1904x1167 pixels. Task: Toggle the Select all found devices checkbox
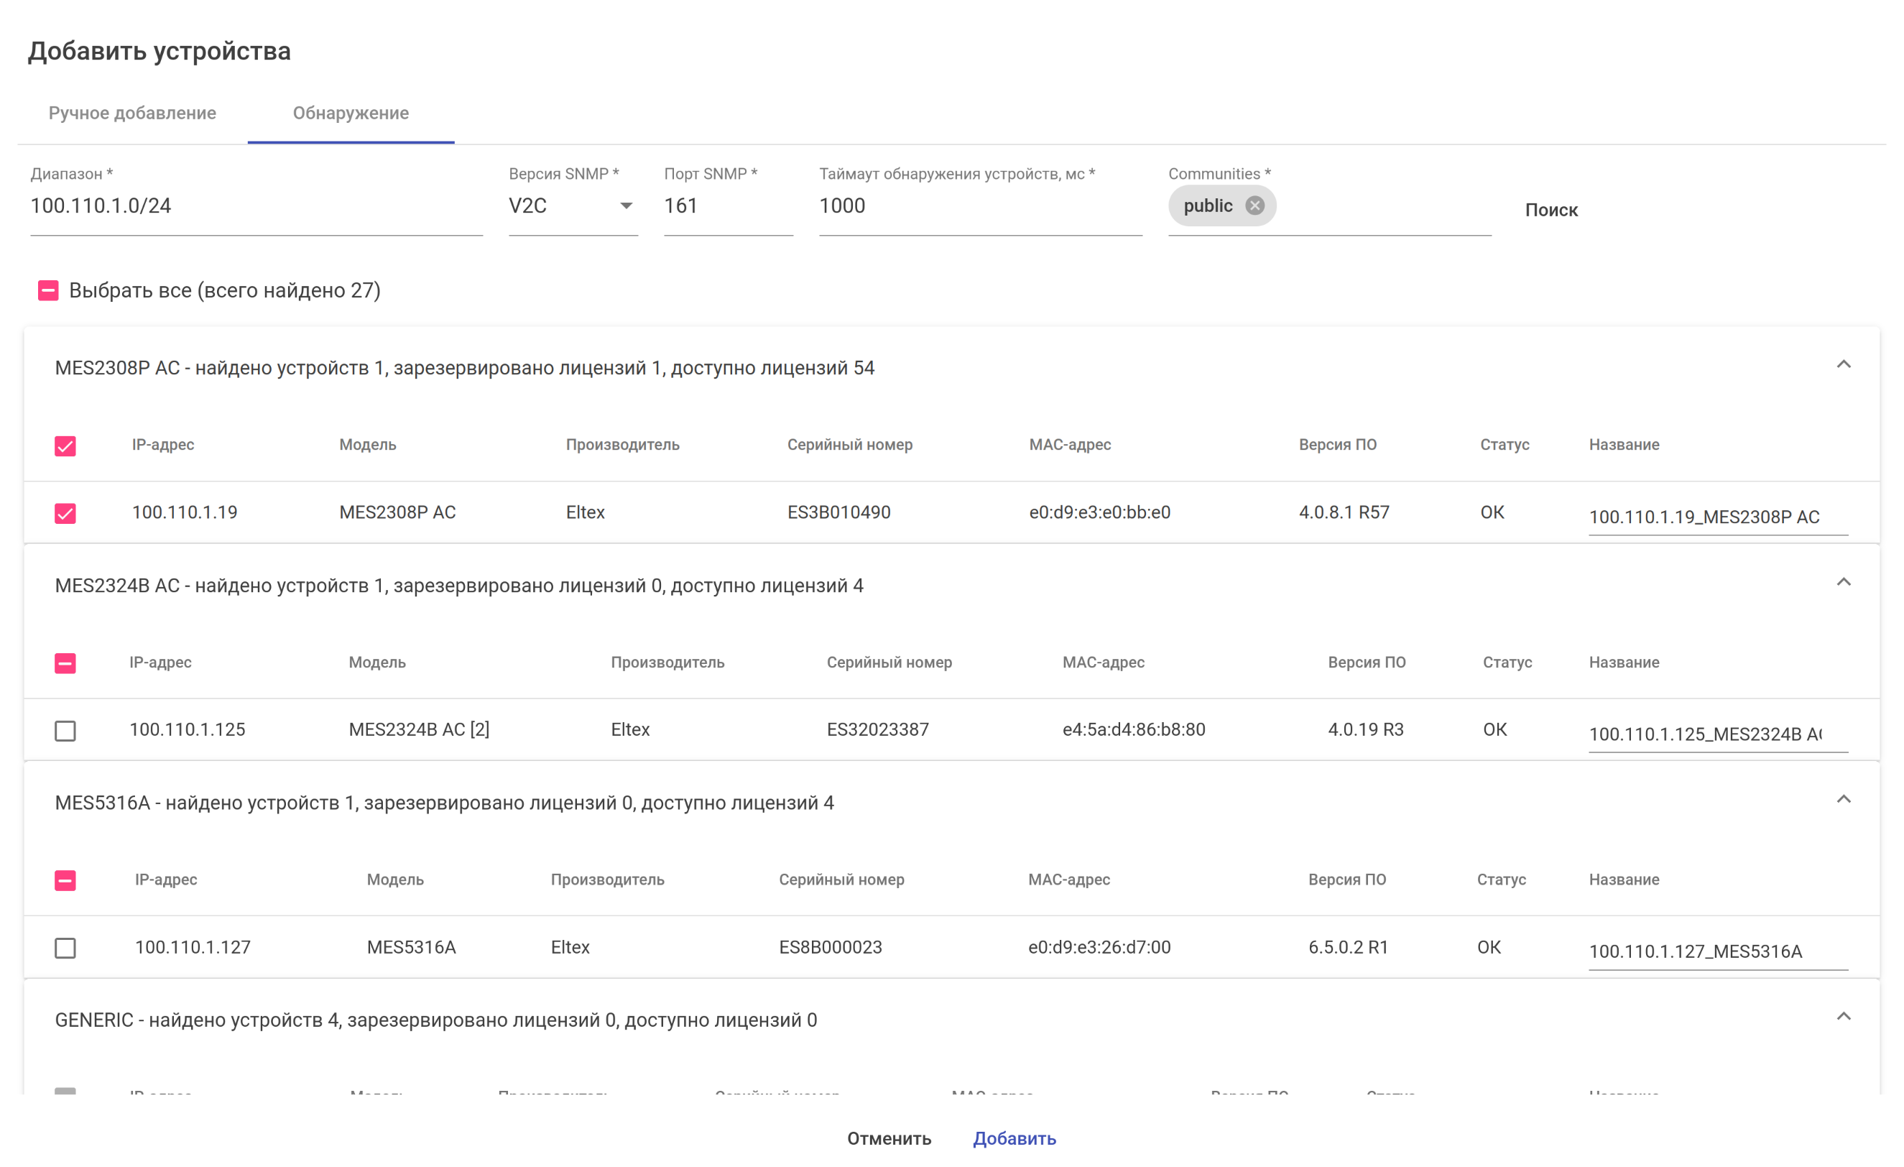tap(49, 290)
